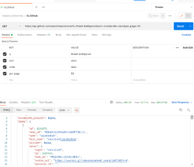Open the avatars.githubusercontent.com avatar_url link
Image resolution: width=194 pixels, height=167 pixels.
(91, 161)
